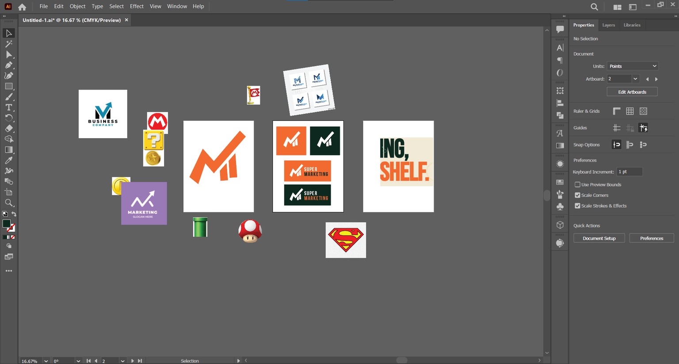Toggle transparency grid icon
Viewport: 679px width, 364px height.
coord(643,111)
